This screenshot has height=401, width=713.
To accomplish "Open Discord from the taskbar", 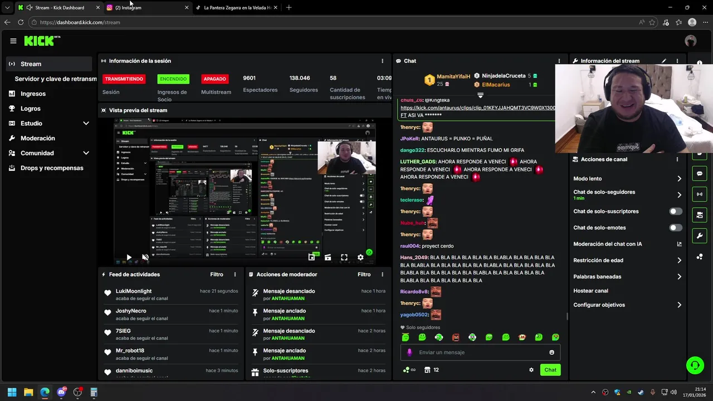I will pos(61,392).
